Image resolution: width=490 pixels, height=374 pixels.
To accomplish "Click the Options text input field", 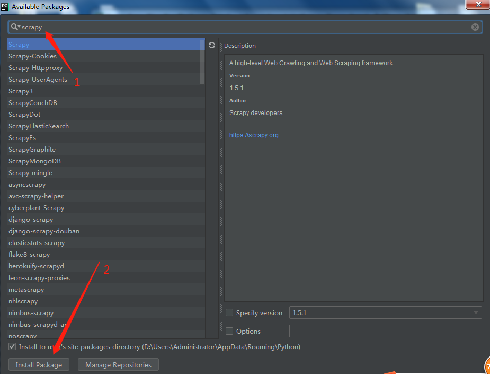I will [385, 331].
